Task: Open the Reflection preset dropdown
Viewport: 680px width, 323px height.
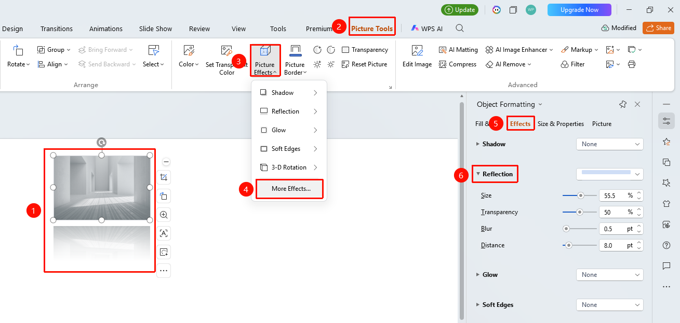Action: [x=610, y=174]
